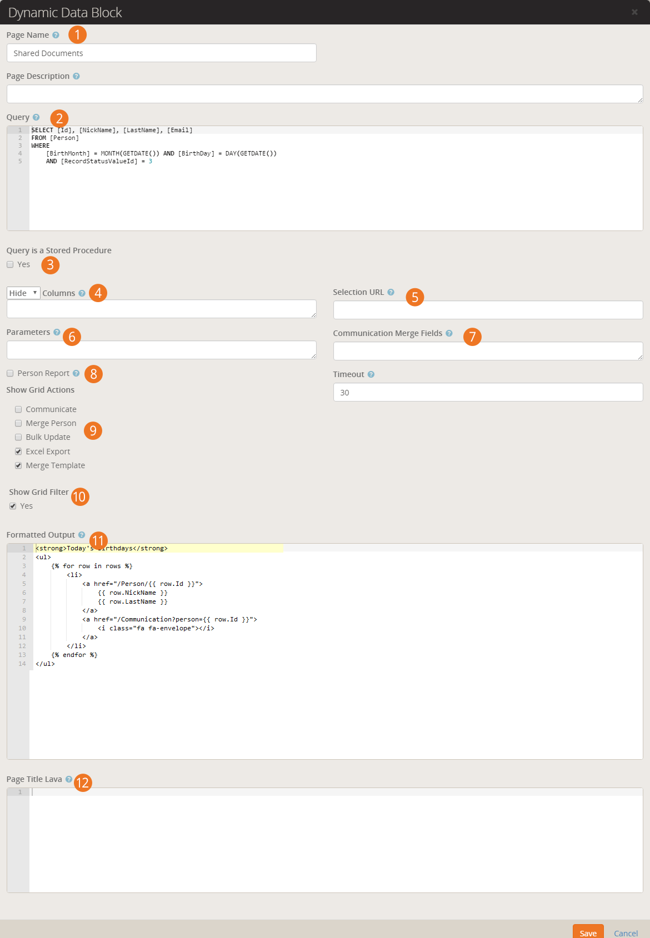
Task: Check the Person Report checkbox
Action: coord(10,373)
